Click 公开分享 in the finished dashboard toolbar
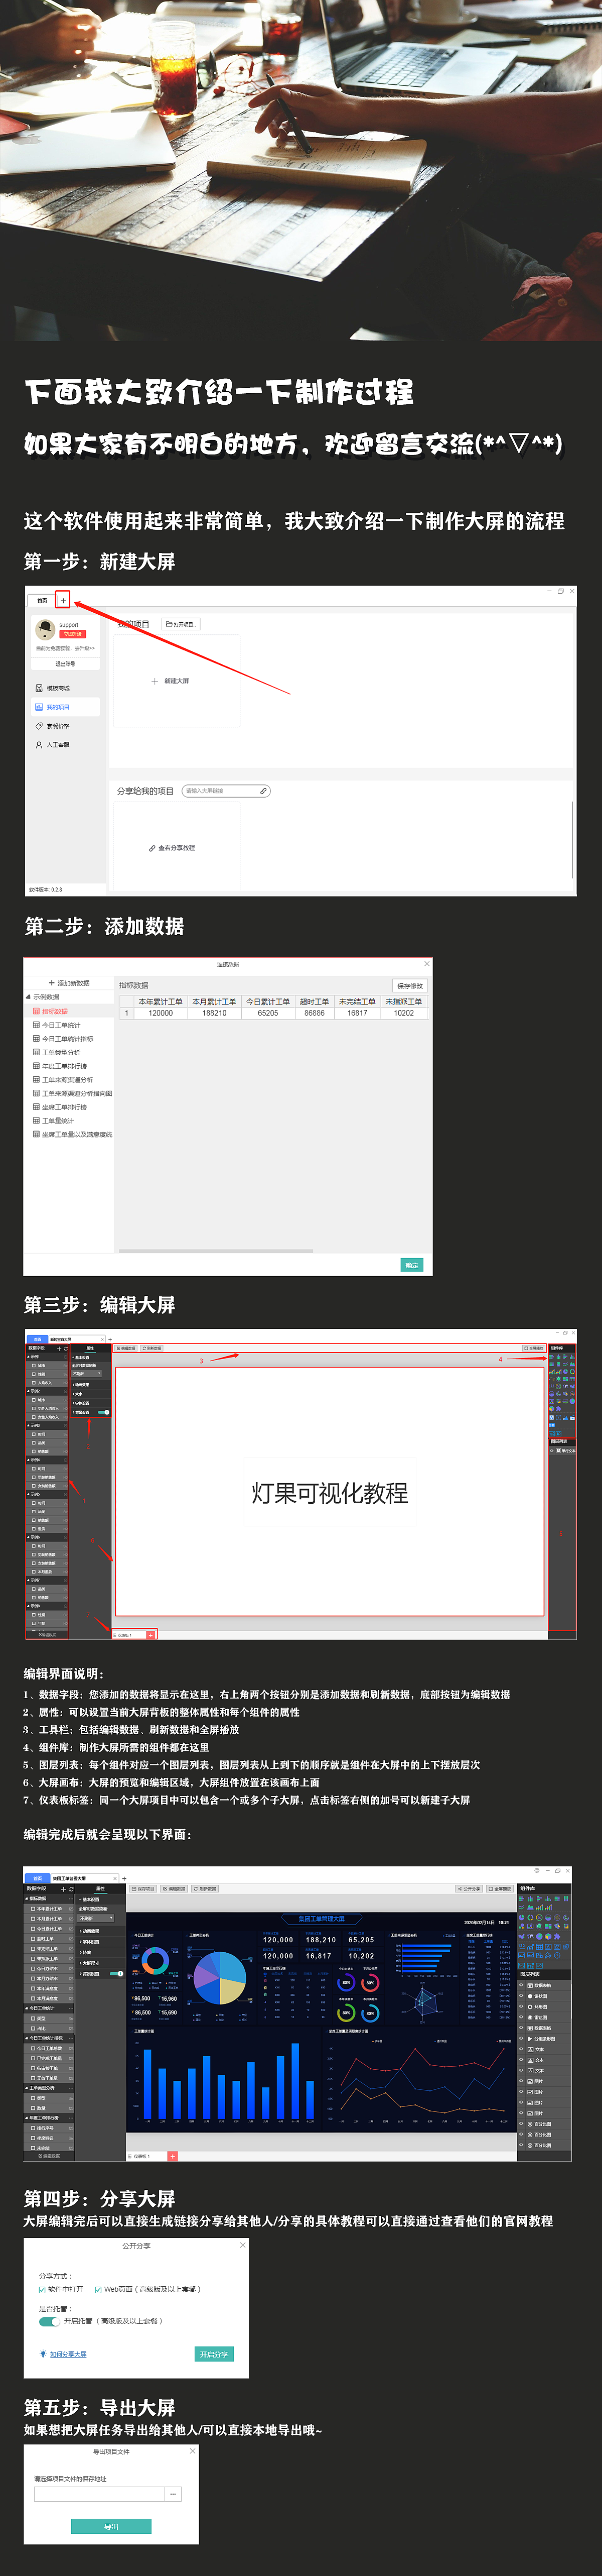Screen dimensions: 602x2576 (x=468, y=1889)
